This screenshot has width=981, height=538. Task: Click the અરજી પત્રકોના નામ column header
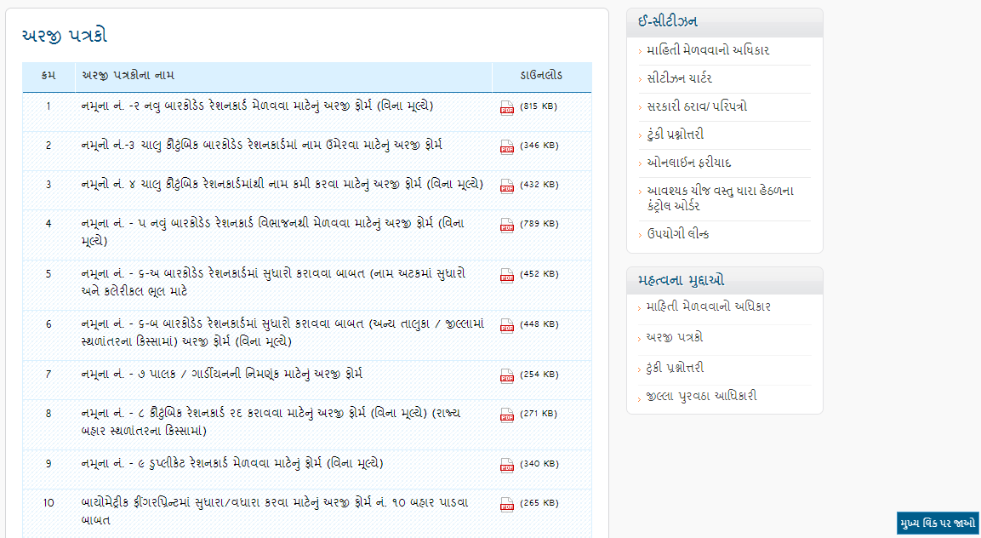(x=128, y=76)
